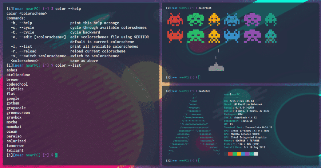Click the dithered purple space invader
Viewport: 321px width, 168px height.
point(252,19)
